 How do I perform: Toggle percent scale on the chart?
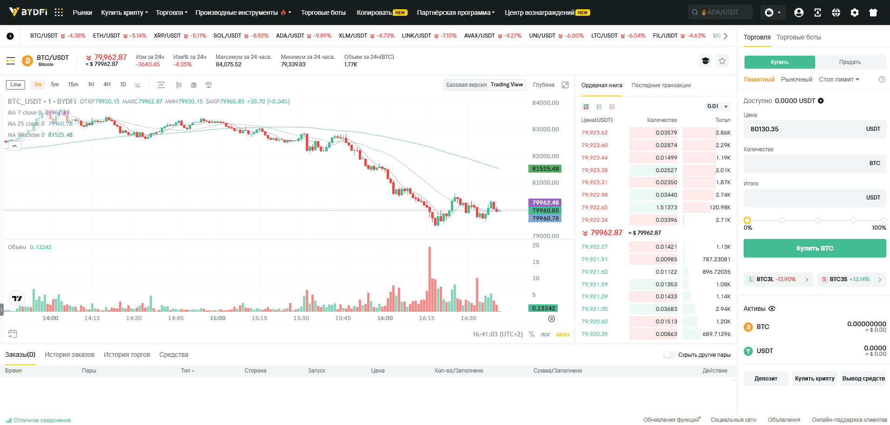[532, 334]
